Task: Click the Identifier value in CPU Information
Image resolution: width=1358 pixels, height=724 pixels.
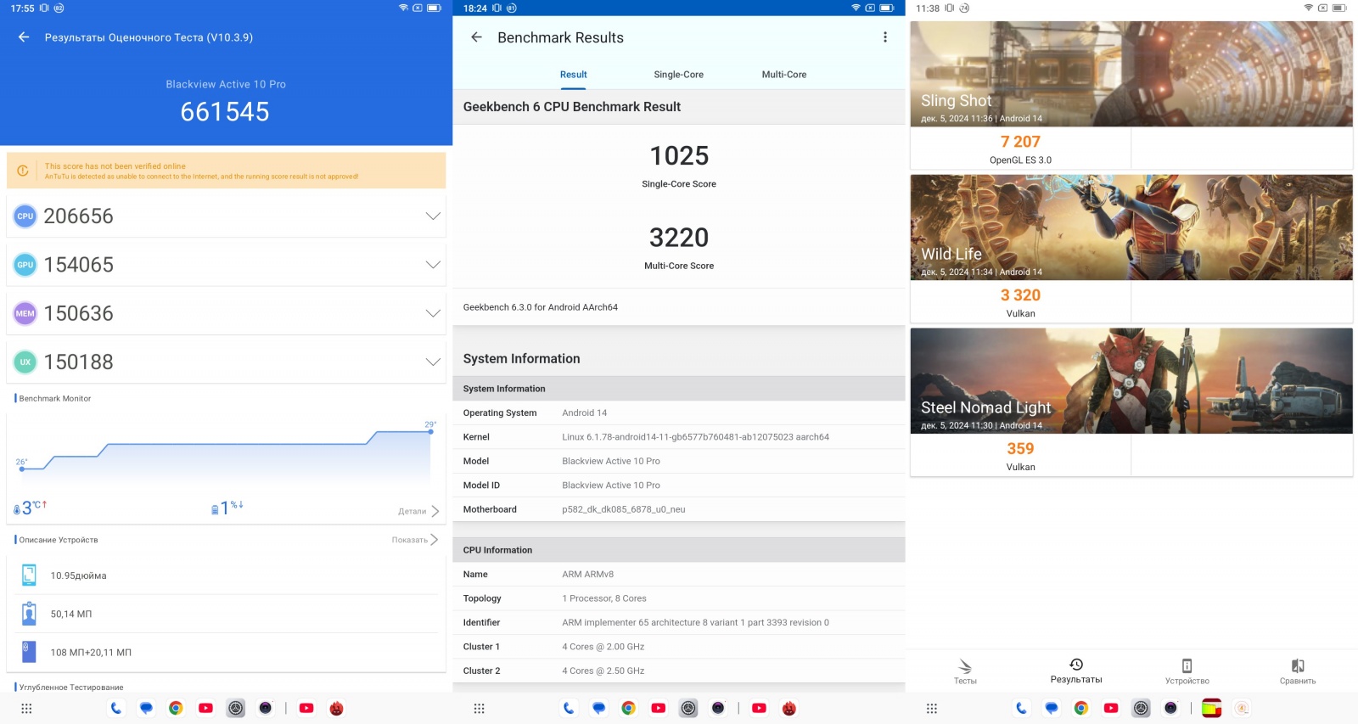Action: (x=696, y=623)
